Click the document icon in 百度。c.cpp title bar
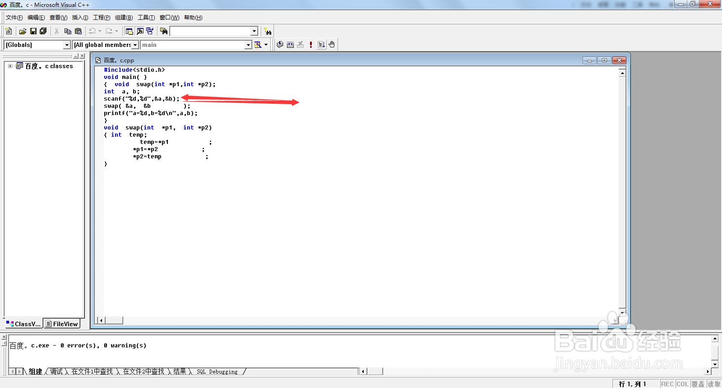This screenshot has height=388, width=722. click(x=98, y=60)
